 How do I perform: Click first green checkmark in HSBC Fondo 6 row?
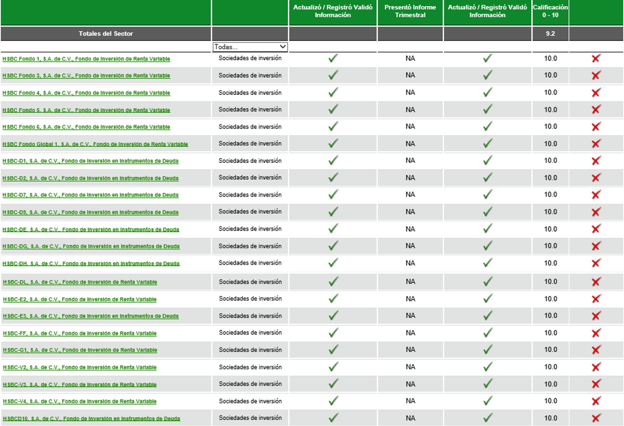(x=333, y=126)
